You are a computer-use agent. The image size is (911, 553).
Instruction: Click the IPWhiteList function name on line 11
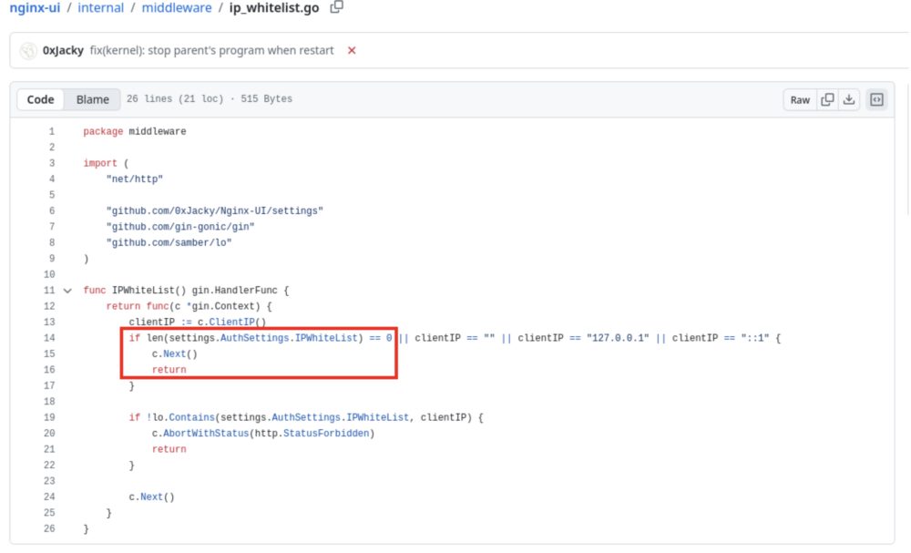click(x=143, y=291)
